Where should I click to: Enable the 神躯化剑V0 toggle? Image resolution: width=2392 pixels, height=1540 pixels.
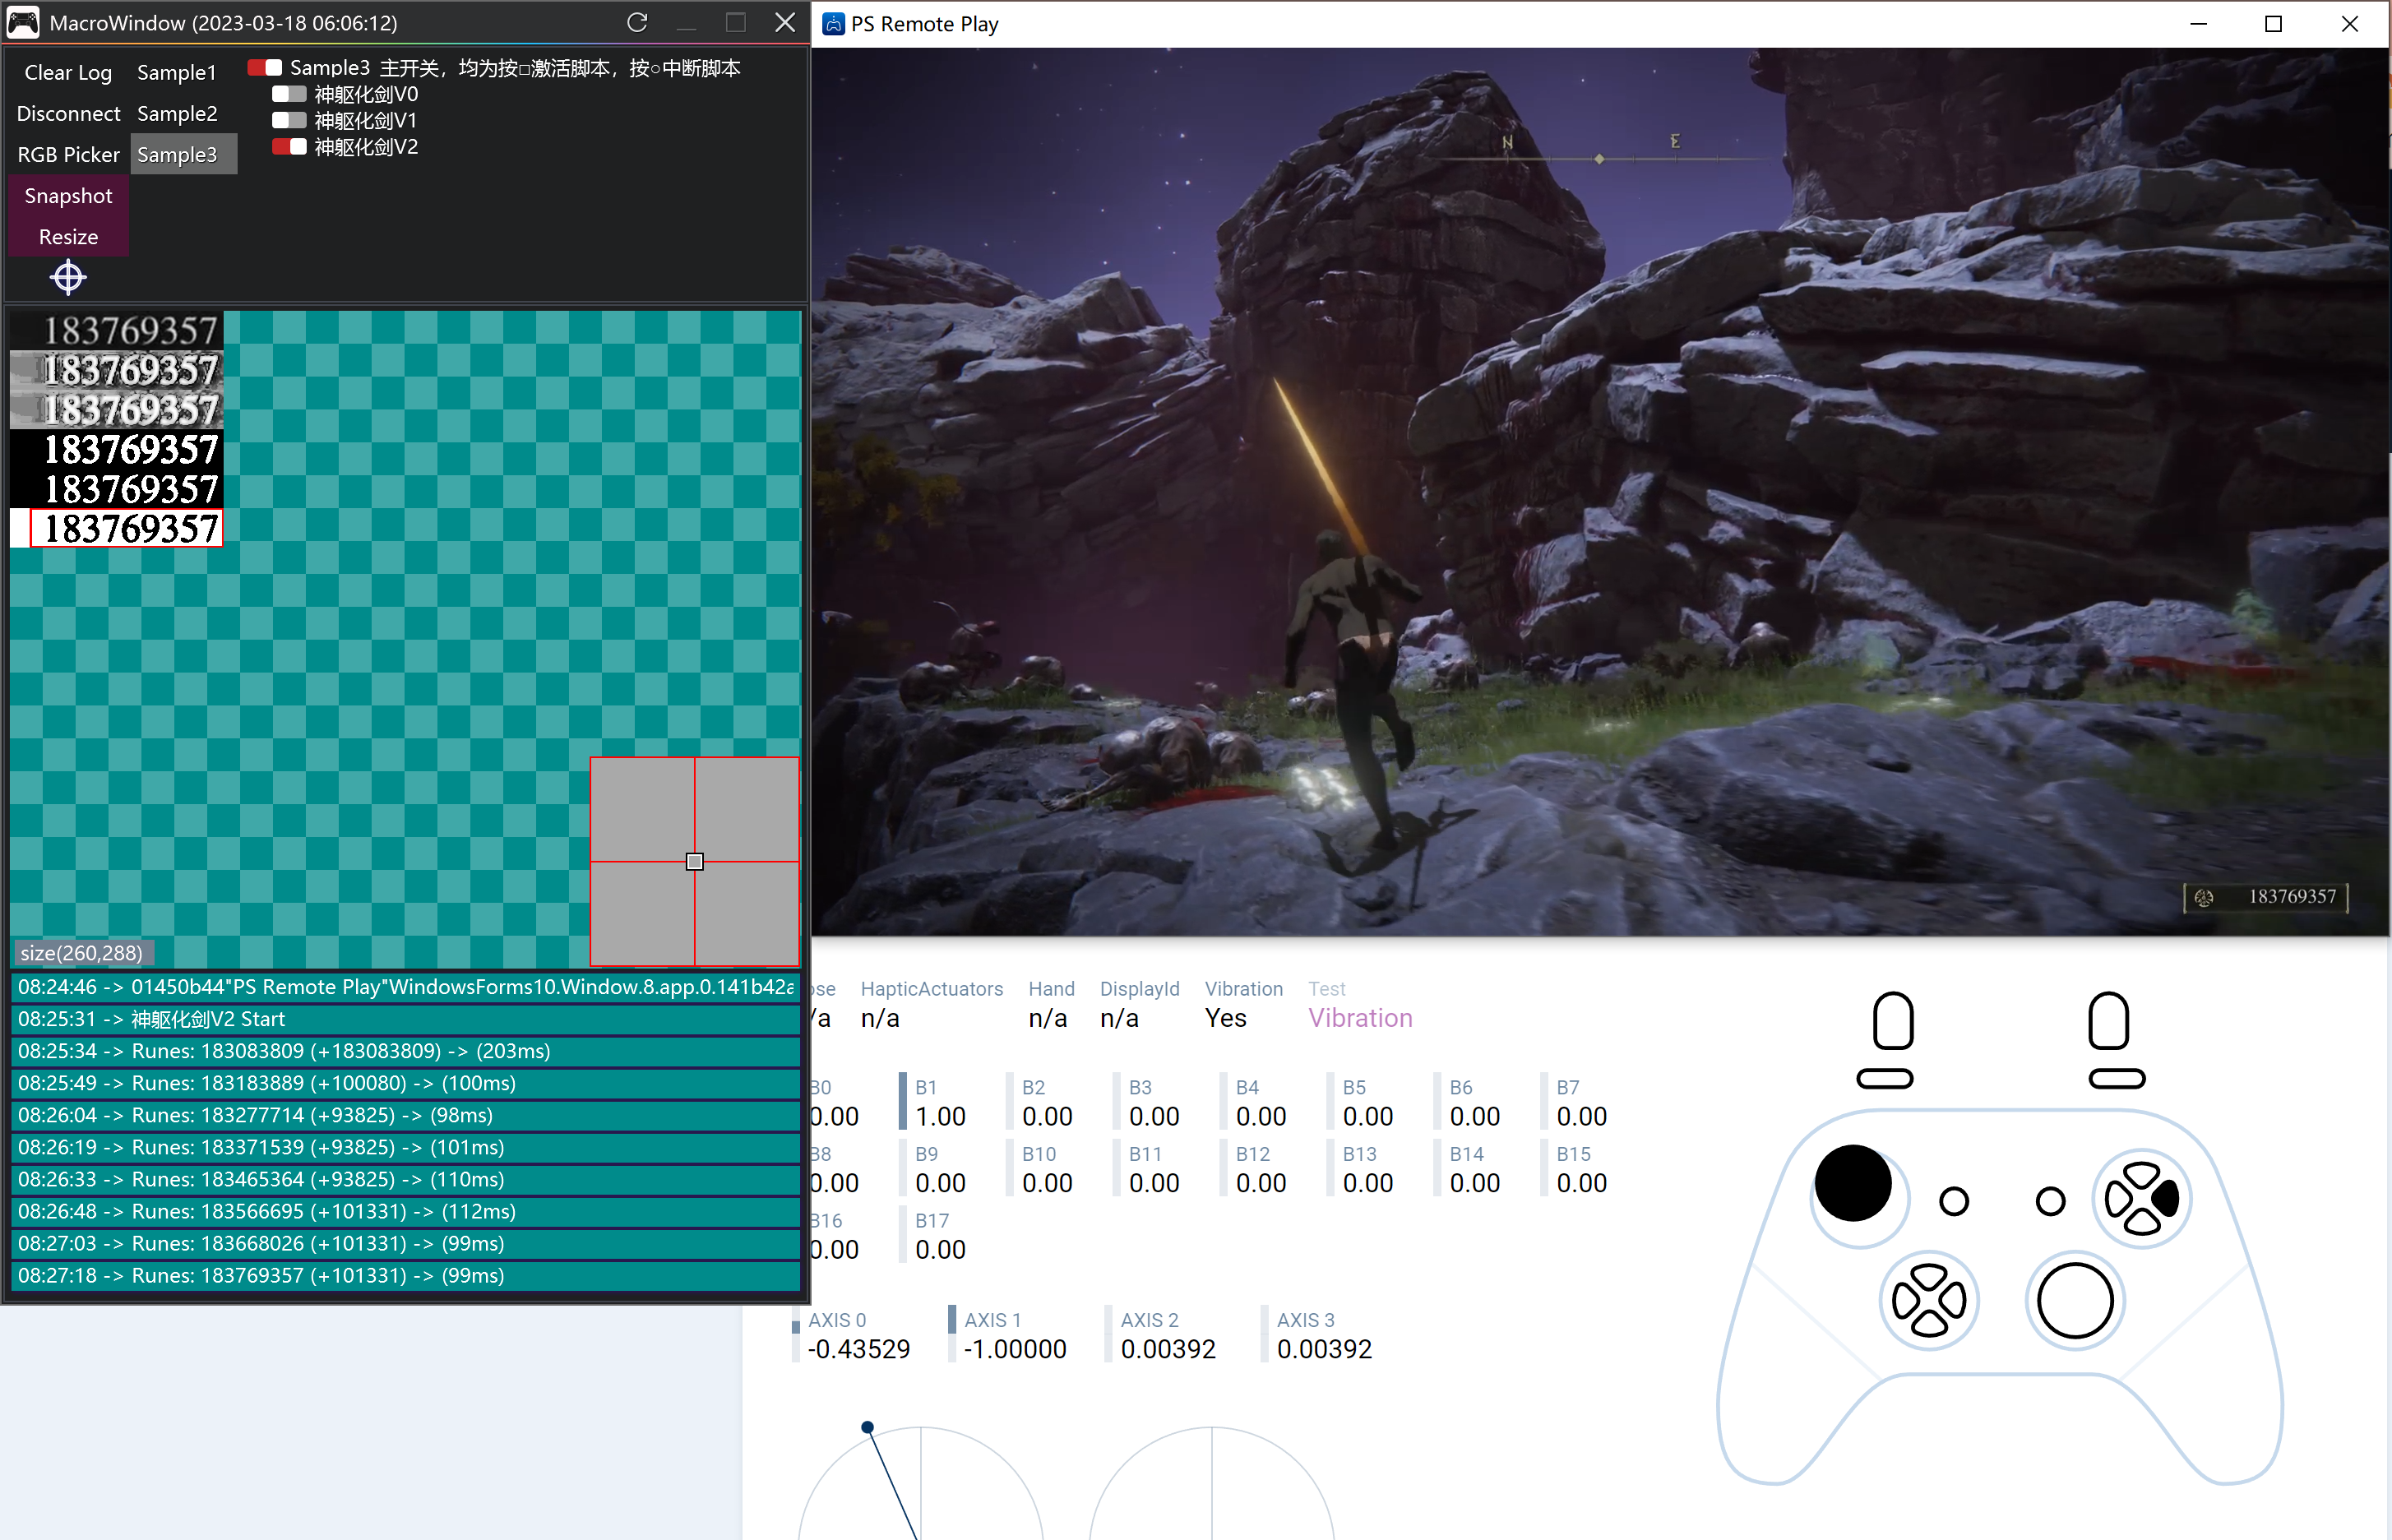(289, 94)
